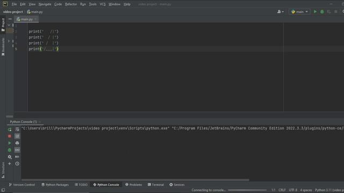Click caret position 1:1 in status bar
Image resolution: width=344 pixels, height=193 pixels.
coord(274,190)
